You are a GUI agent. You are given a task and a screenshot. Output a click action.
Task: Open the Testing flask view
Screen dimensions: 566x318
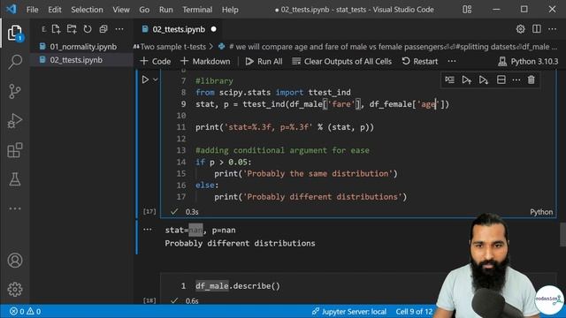coord(15,179)
